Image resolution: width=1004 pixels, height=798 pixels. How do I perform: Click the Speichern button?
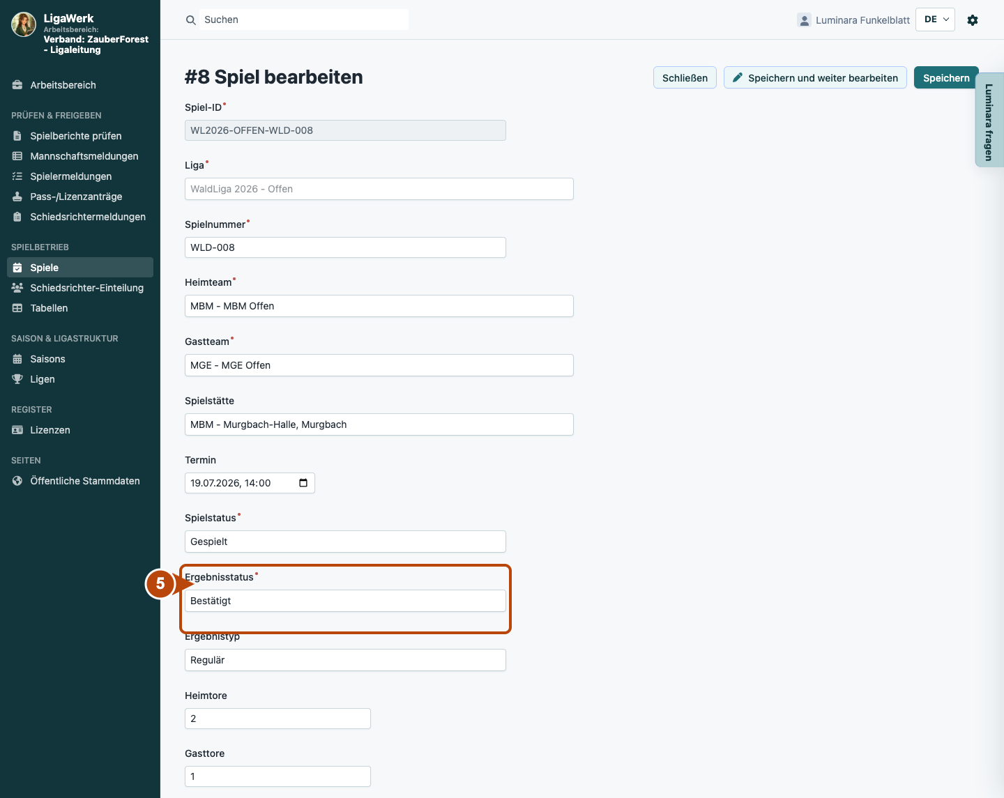pyautogui.click(x=946, y=78)
